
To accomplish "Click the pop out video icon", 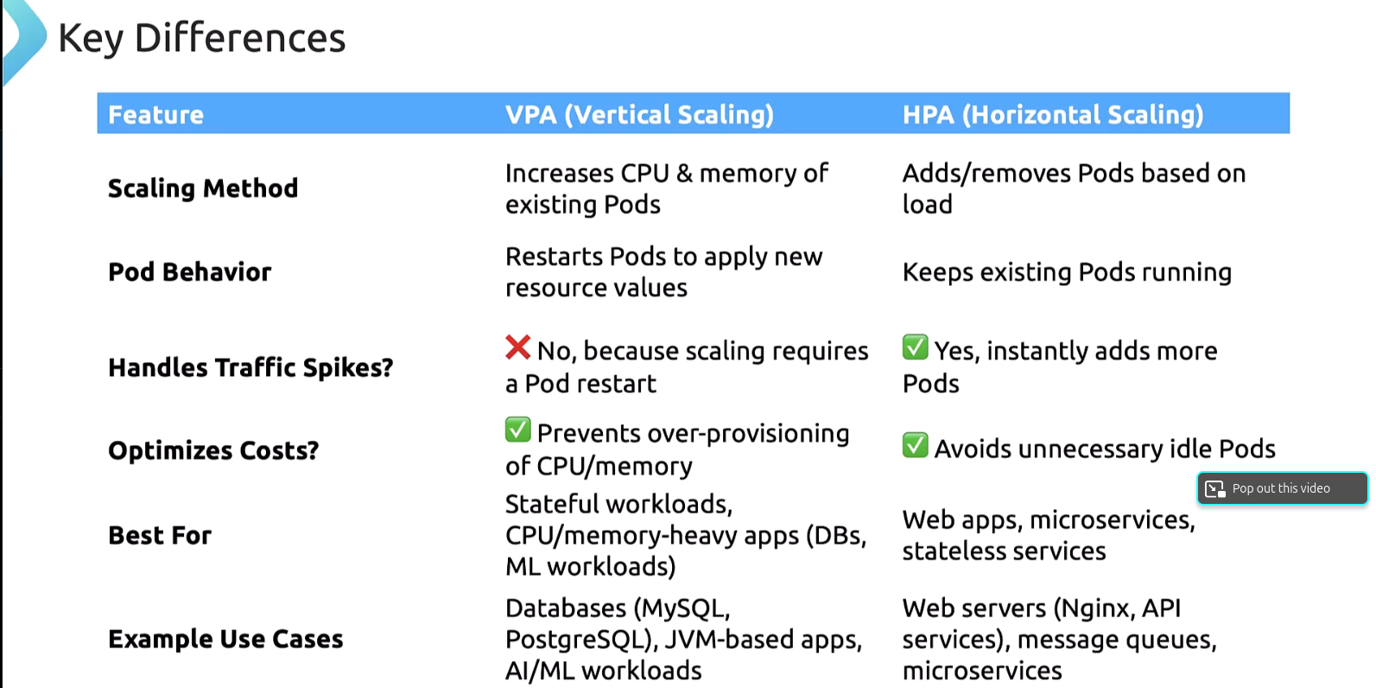I will click(x=1215, y=489).
